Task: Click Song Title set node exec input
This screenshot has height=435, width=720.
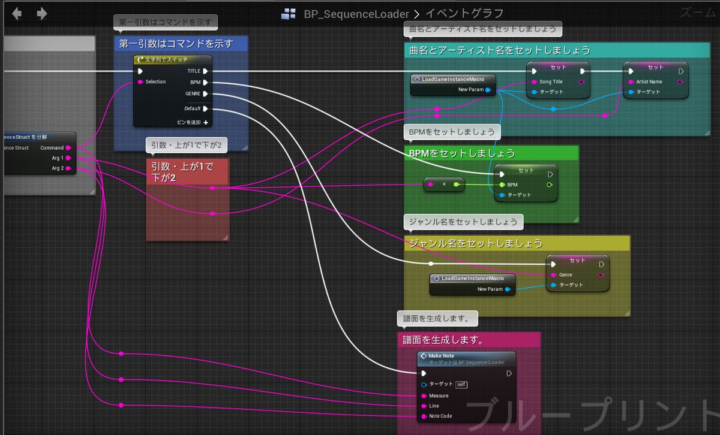Action: (x=534, y=71)
